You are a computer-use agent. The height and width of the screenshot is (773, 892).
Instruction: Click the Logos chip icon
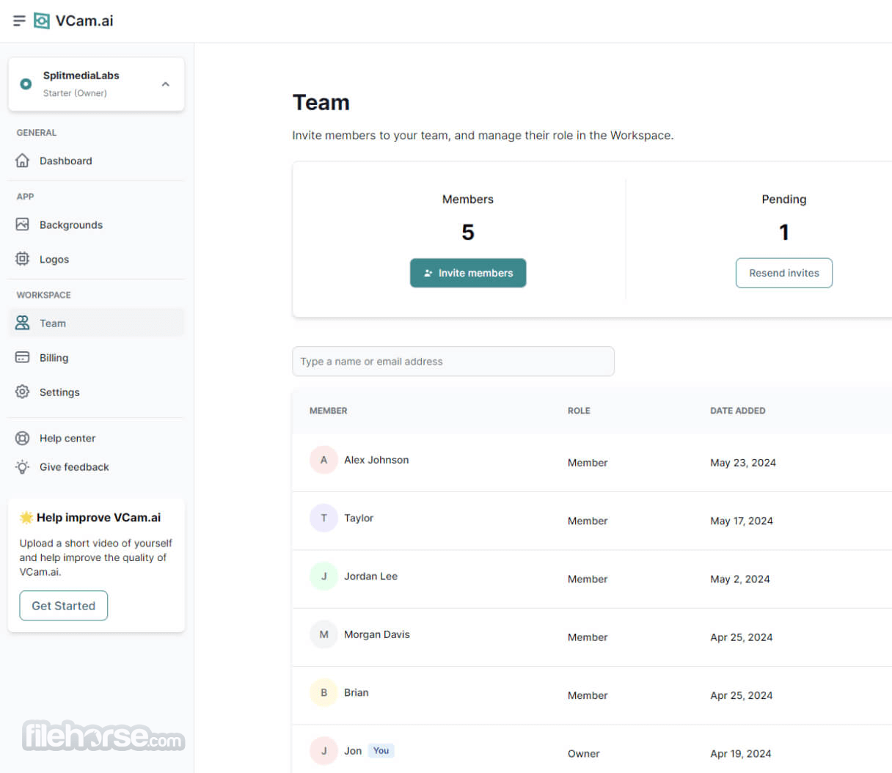[x=23, y=259]
